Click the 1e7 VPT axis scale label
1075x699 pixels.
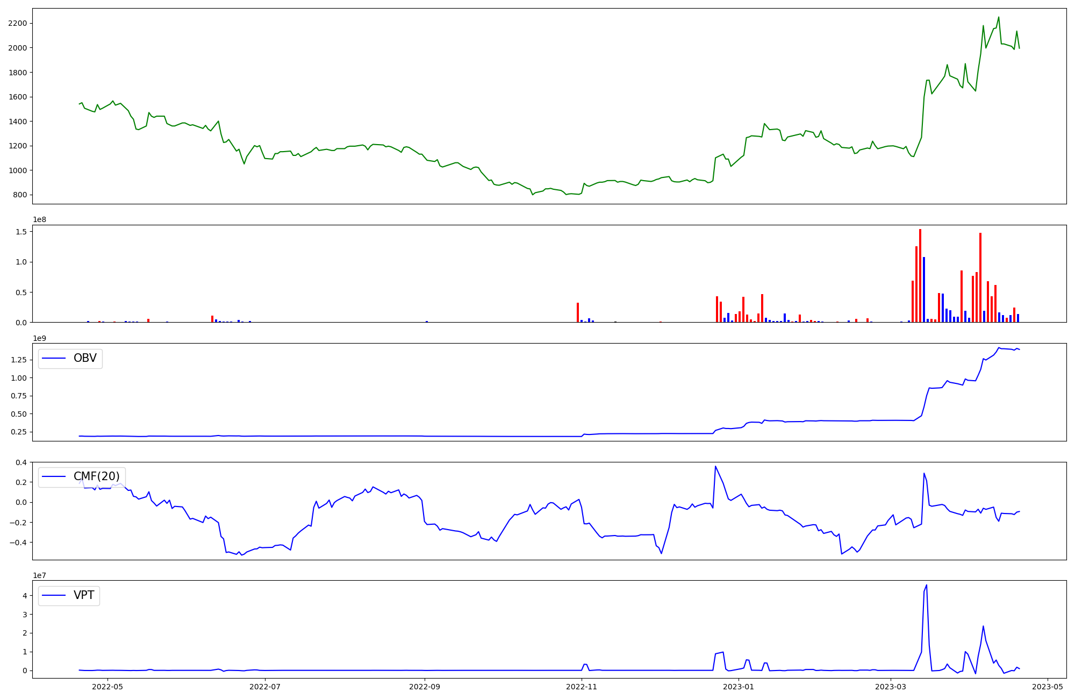(40, 575)
